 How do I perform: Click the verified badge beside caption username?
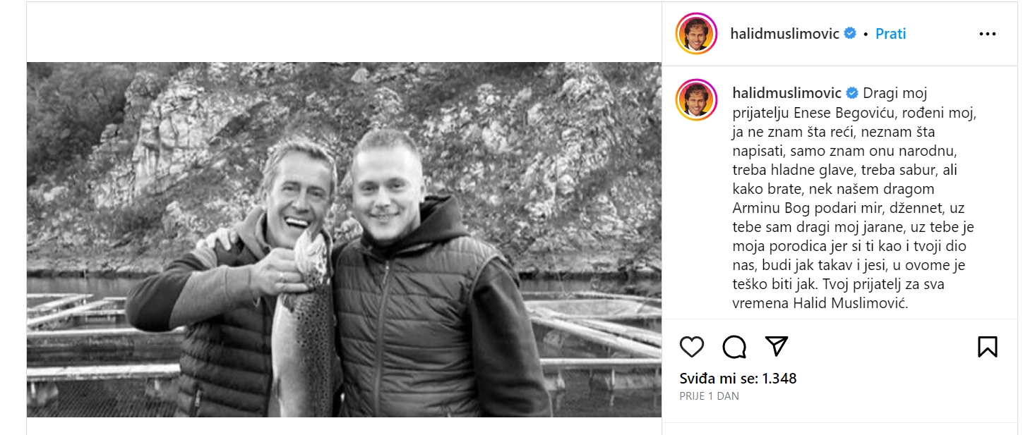point(851,93)
